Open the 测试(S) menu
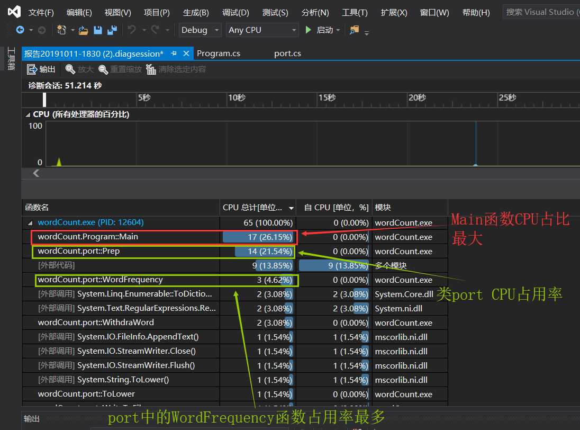The width and height of the screenshot is (580, 430). (x=275, y=13)
